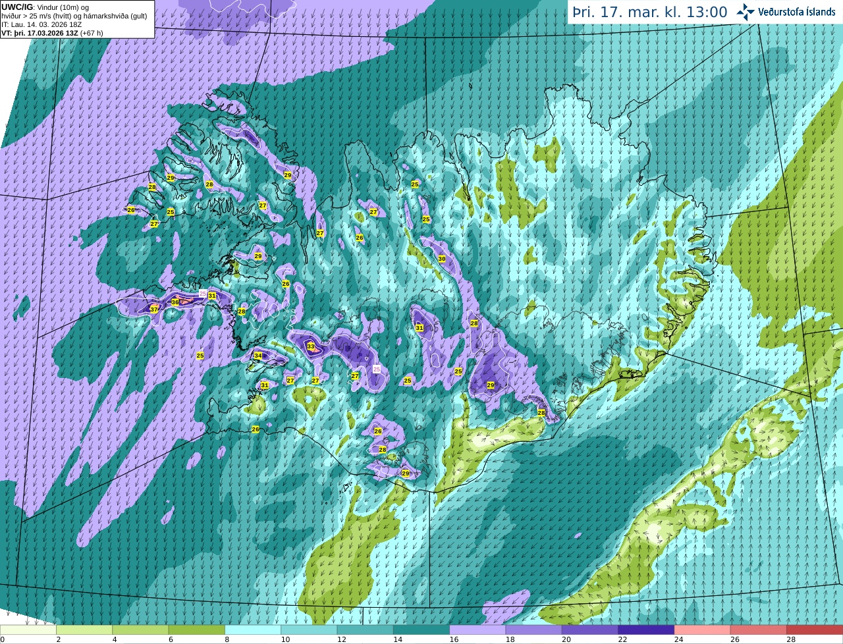Click the yellow gust marker labeled 37

[x=154, y=309]
